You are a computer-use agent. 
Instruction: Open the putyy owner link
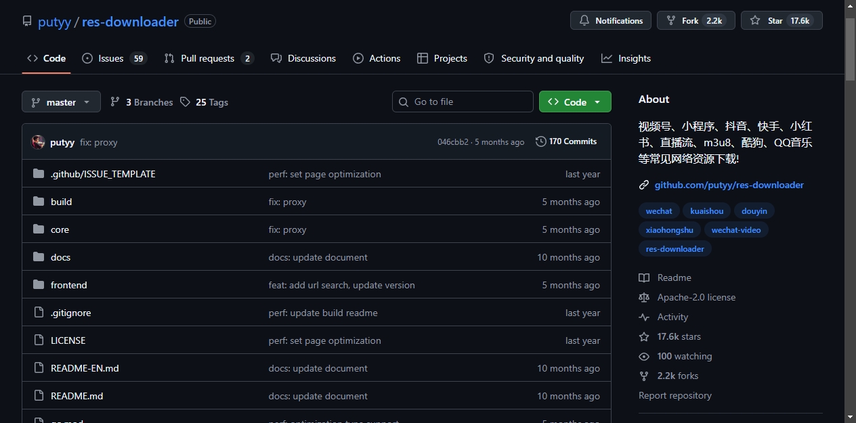54,22
